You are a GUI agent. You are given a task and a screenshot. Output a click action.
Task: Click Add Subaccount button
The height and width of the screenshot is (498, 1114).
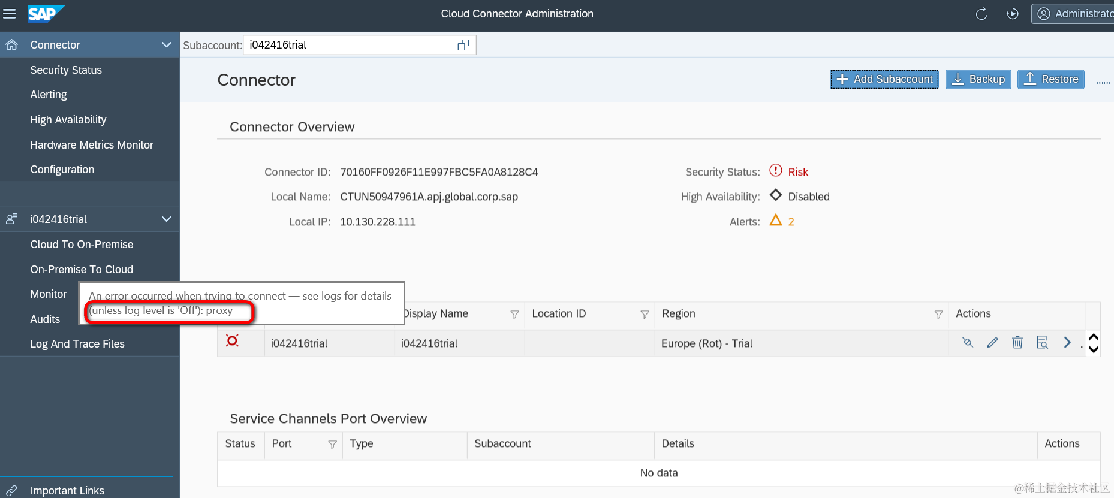(884, 79)
